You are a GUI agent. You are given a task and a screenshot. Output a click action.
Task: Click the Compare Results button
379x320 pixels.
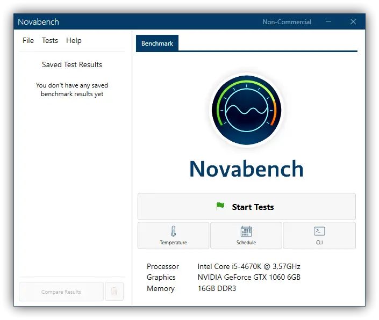pyautogui.click(x=61, y=292)
